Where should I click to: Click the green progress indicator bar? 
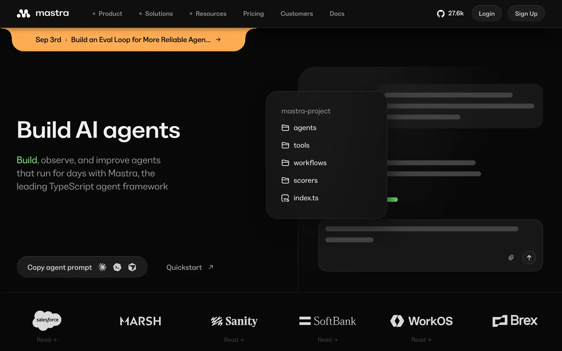point(392,199)
